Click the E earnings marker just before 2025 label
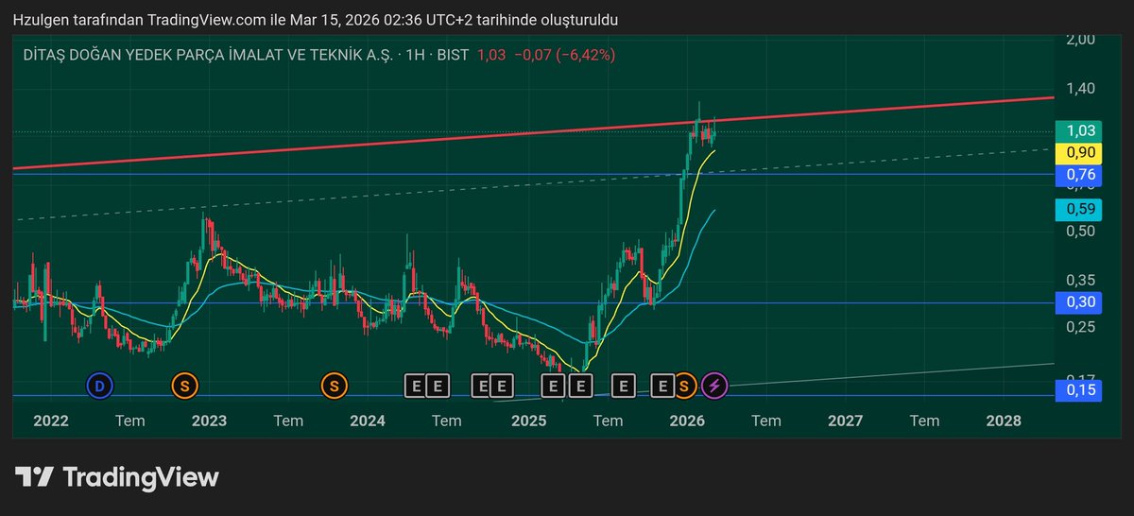 (502, 385)
